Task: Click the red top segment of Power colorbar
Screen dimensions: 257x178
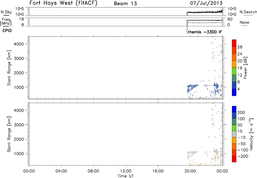Action: (234, 43)
